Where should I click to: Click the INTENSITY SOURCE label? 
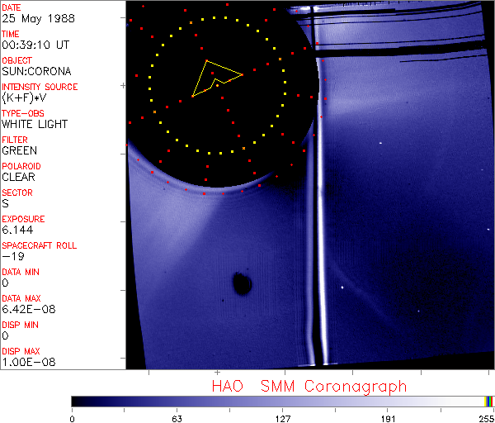pyautogui.click(x=40, y=87)
